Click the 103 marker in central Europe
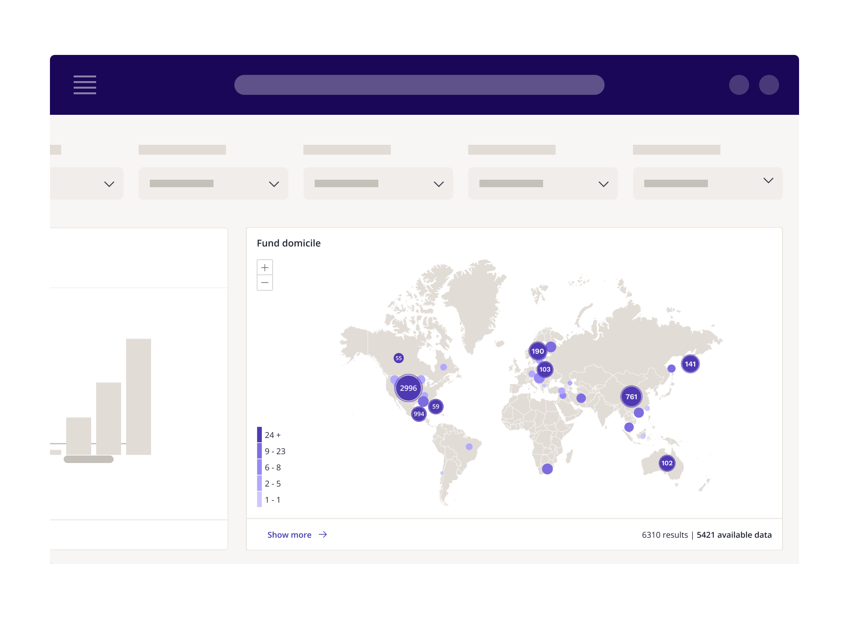849x619 pixels. point(545,369)
